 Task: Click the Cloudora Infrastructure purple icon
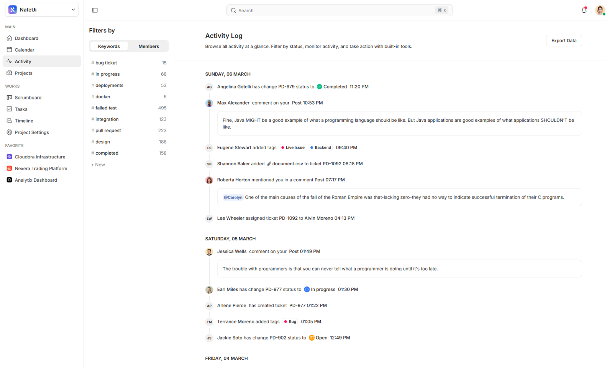click(10, 157)
